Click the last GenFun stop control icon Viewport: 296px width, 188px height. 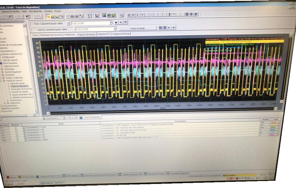(173, 28)
